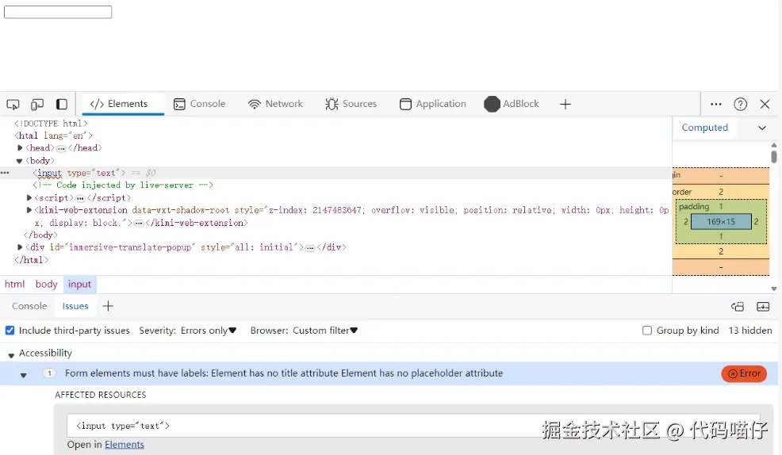Uncheck Include third-party issues

(10, 331)
